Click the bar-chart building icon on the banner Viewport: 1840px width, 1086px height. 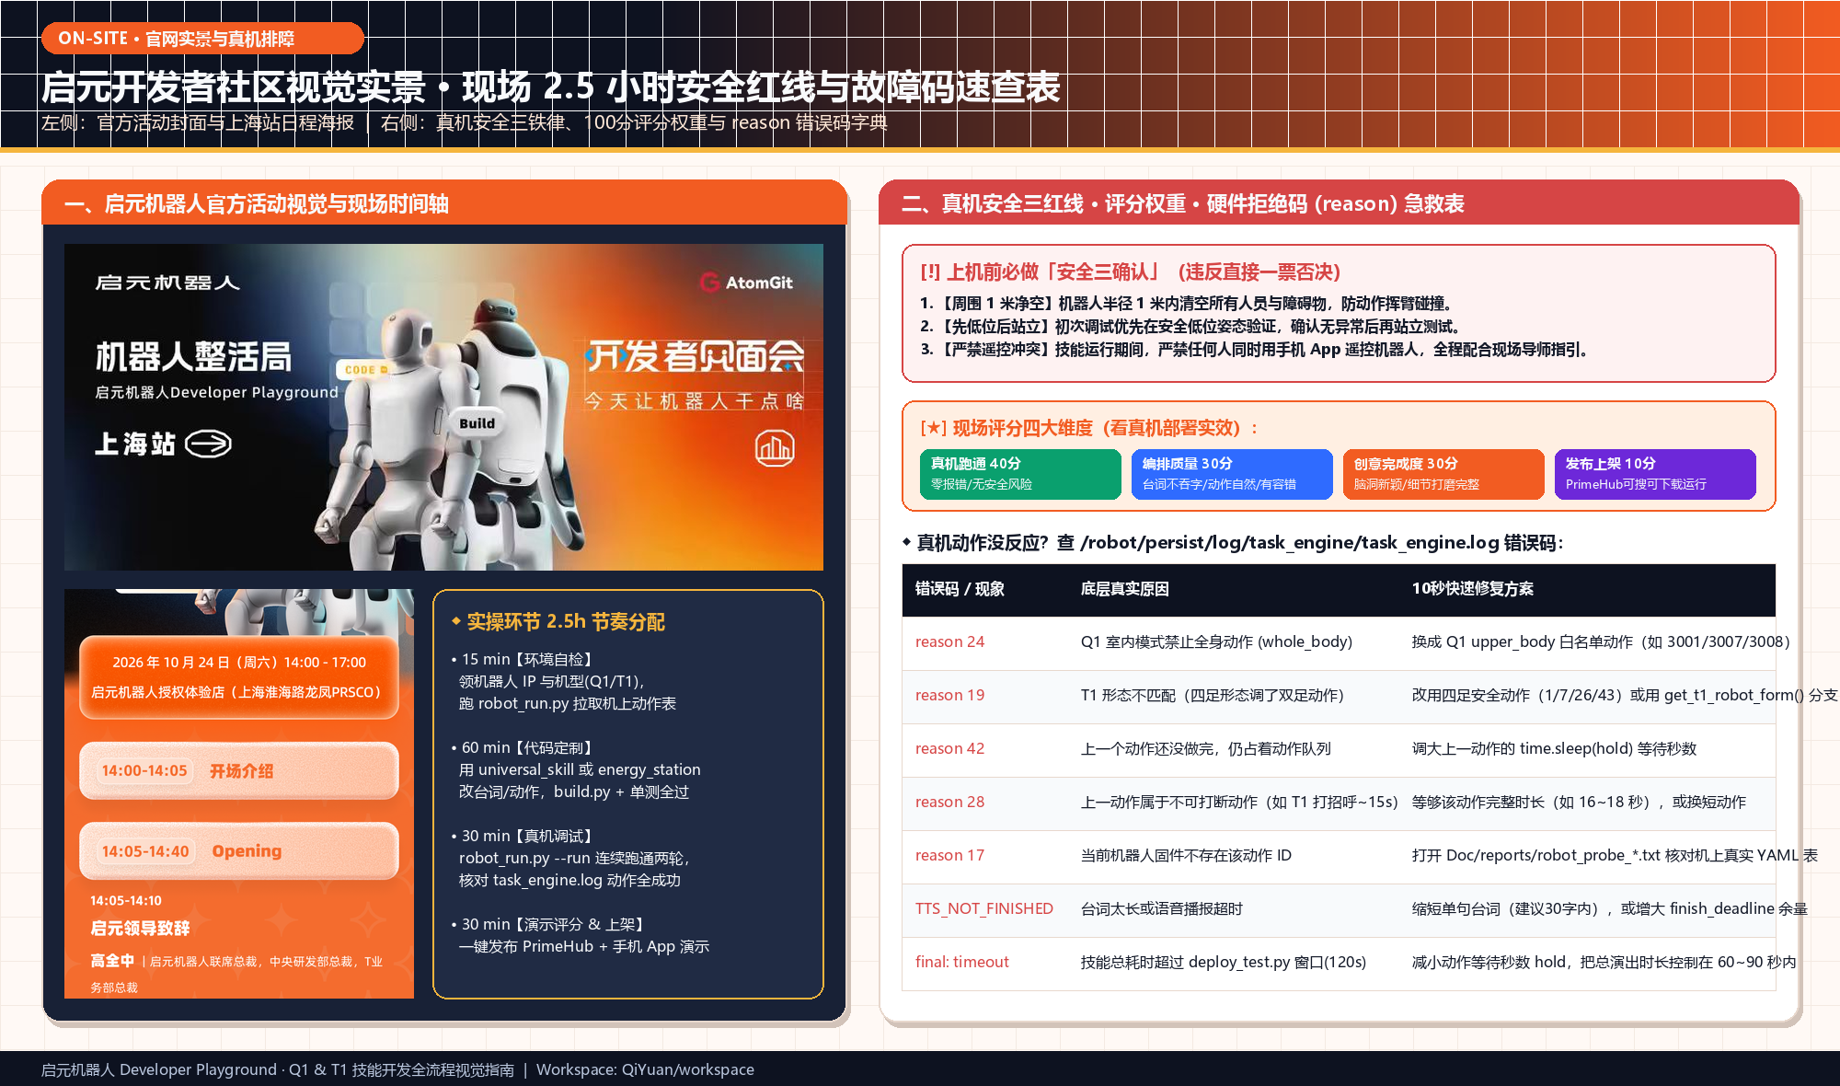(x=775, y=448)
